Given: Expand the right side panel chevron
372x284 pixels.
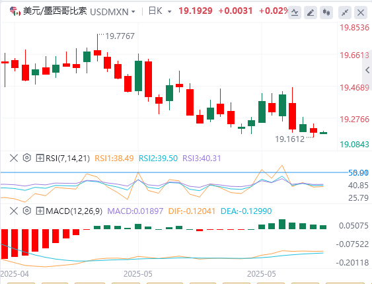Looking at the screenshot, I should click(367, 70).
